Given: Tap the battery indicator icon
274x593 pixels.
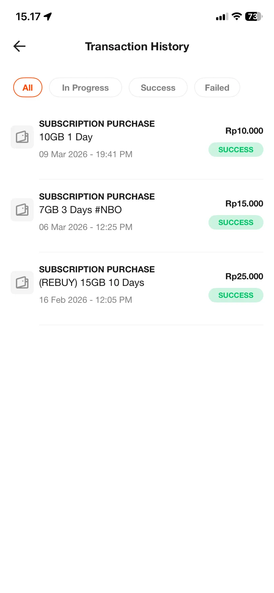Looking at the screenshot, I should coord(253,16).
